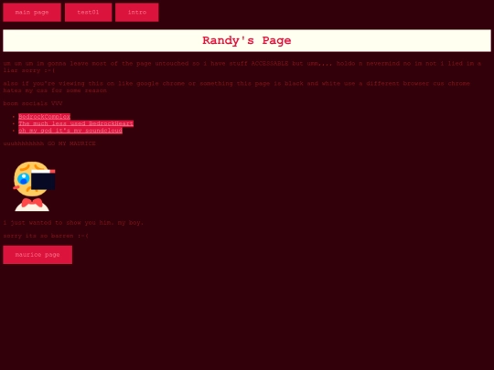This screenshot has width=494, height=370.
Task: Click the maurice page button
Action: click(38, 255)
